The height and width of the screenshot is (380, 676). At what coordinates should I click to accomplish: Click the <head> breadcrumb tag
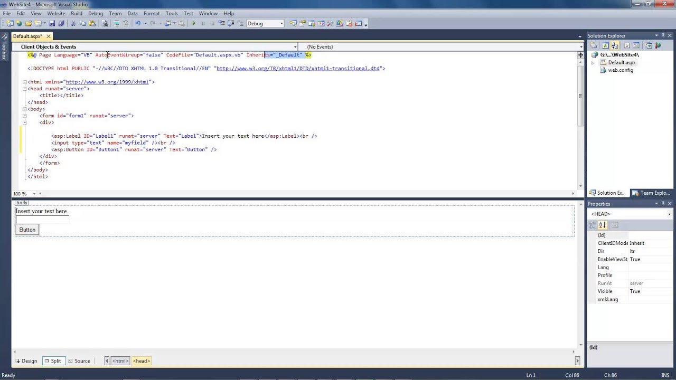pos(142,361)
